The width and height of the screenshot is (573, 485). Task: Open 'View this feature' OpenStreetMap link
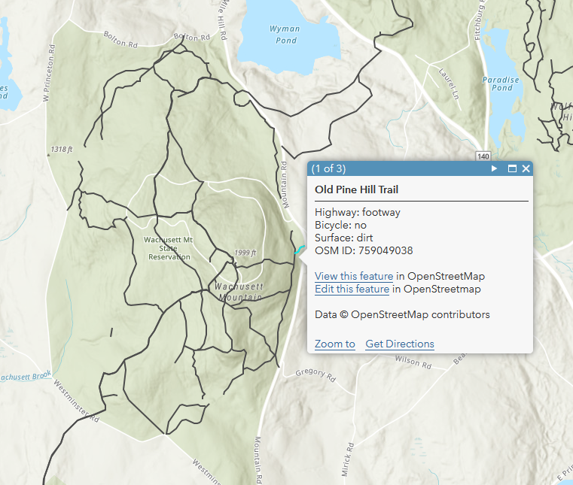click(354, 276)
